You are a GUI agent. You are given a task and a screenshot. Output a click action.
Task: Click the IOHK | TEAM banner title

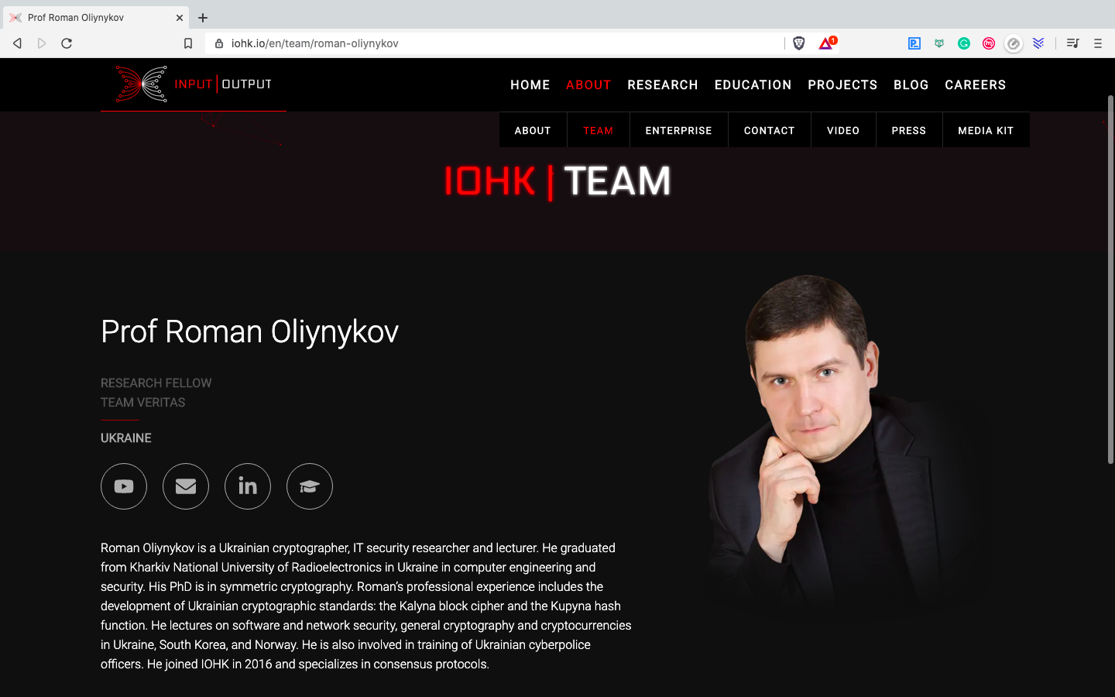coord(557,182)
